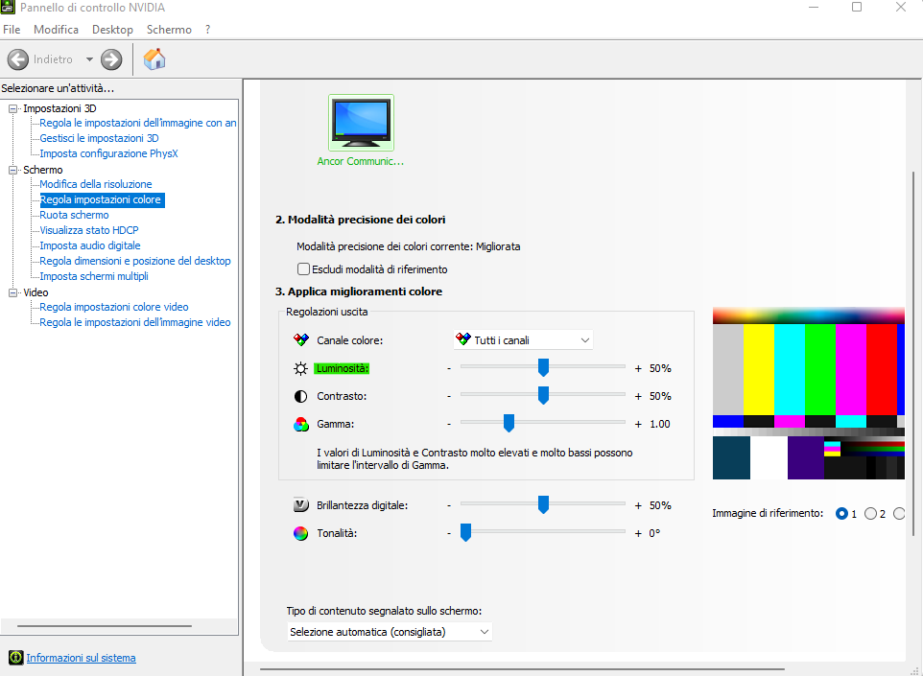Enable Escludi modalità di riferimento checkbox
The width and height of the screenshot is (923, 676).
point(304,269)
